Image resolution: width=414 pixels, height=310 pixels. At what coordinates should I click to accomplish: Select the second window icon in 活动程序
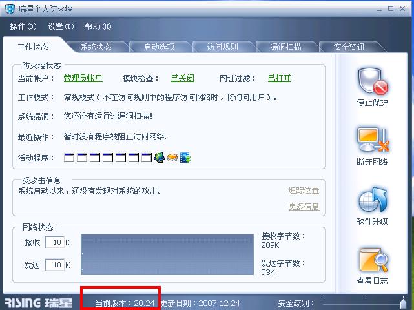[x=82, y=158]
